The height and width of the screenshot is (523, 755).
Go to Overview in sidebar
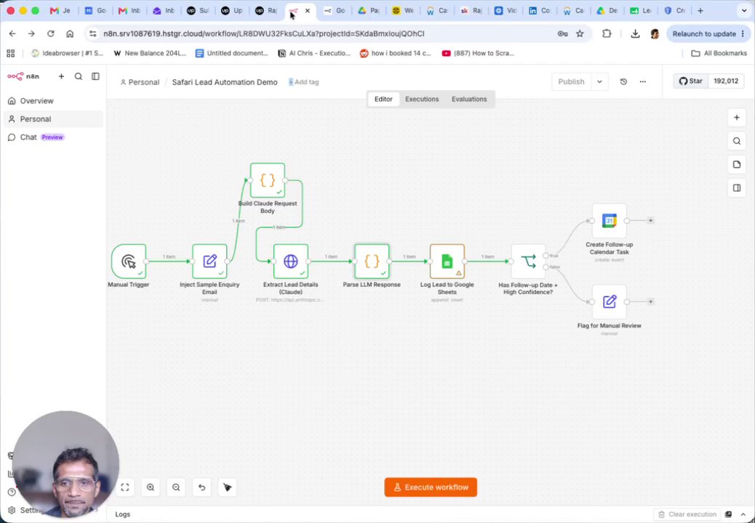pos(53,101)
